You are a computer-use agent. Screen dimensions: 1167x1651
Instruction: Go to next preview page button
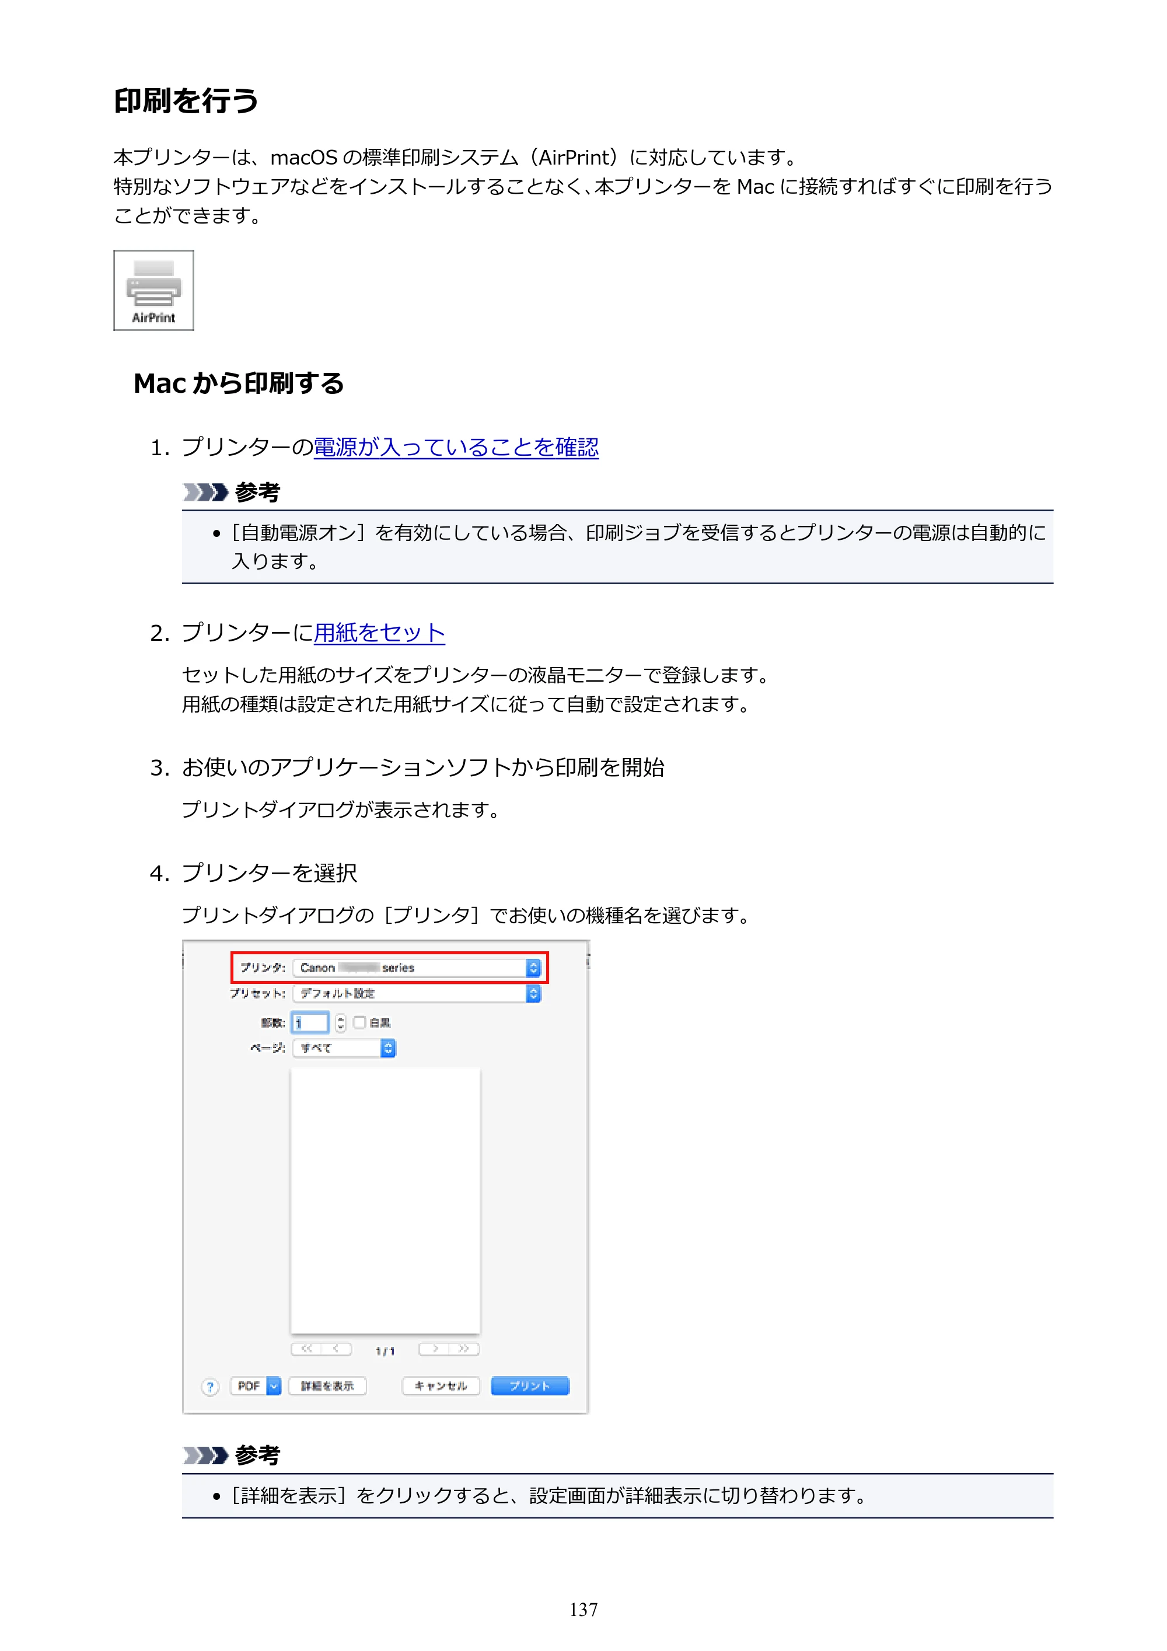pos(434,1349)
